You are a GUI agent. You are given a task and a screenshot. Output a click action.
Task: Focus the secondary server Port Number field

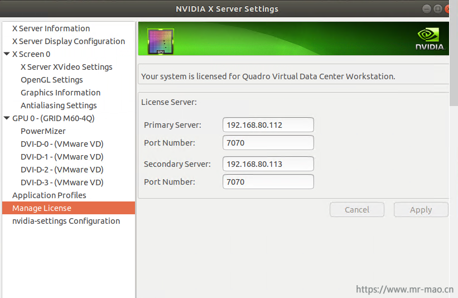point(268,182)
